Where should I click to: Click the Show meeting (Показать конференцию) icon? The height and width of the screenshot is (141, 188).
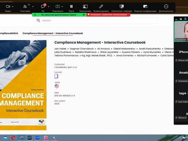tap(145, 6)
